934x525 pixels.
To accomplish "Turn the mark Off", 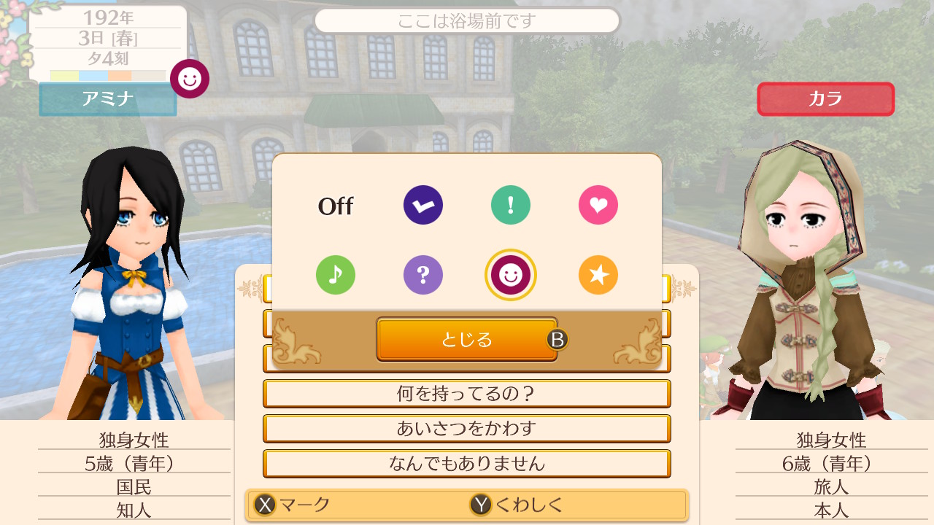I will 336,206.
